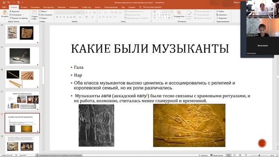Switch to slide sorter view
Viewport: 279px width, 157px height.
tap(235, 155)
